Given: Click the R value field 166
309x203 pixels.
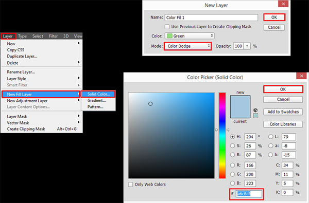Looking at the screenshot, I should [250, 165].
